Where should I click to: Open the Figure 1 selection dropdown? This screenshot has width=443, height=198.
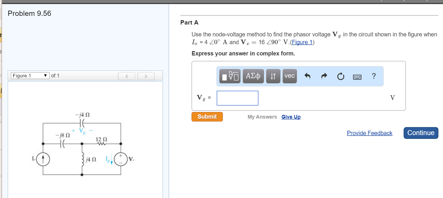tap(30, 75)
